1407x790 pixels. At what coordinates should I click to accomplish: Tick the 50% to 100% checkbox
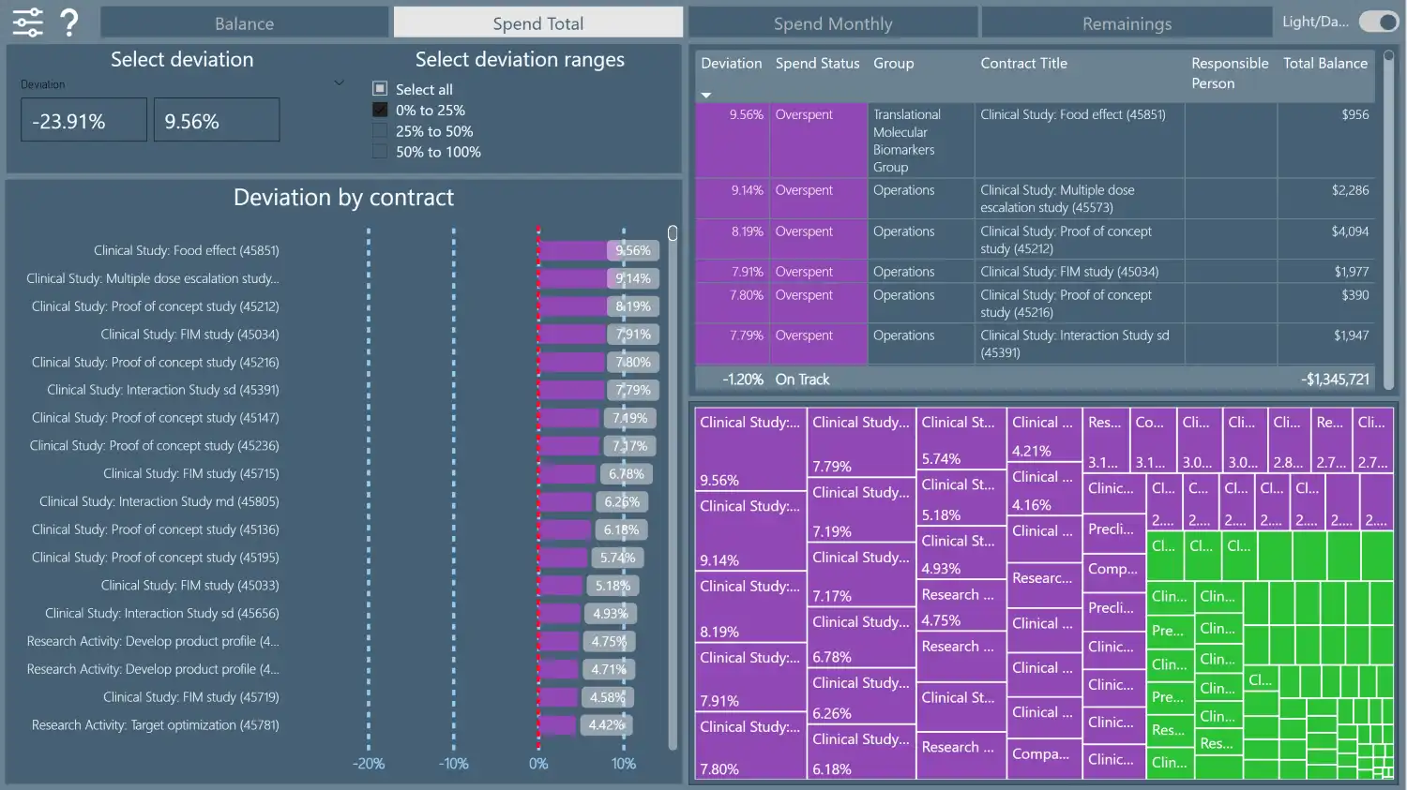tap(380, 152)
